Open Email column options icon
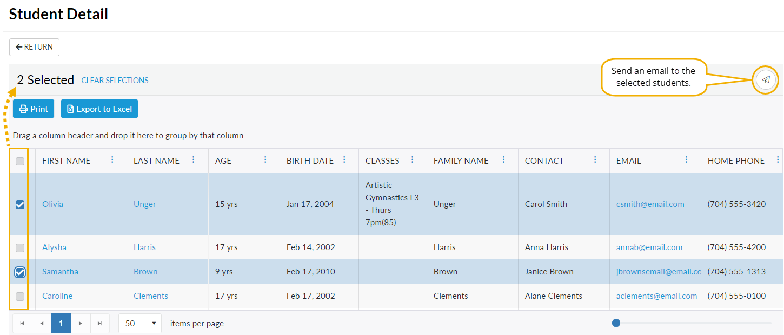The image size is (784, 335). (686, 160)
